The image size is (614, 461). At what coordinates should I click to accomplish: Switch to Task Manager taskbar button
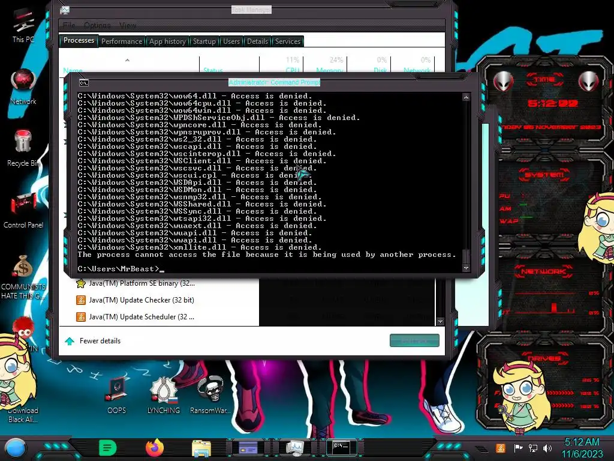295,448
